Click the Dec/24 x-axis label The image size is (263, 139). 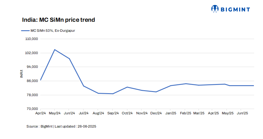point(156,113)
